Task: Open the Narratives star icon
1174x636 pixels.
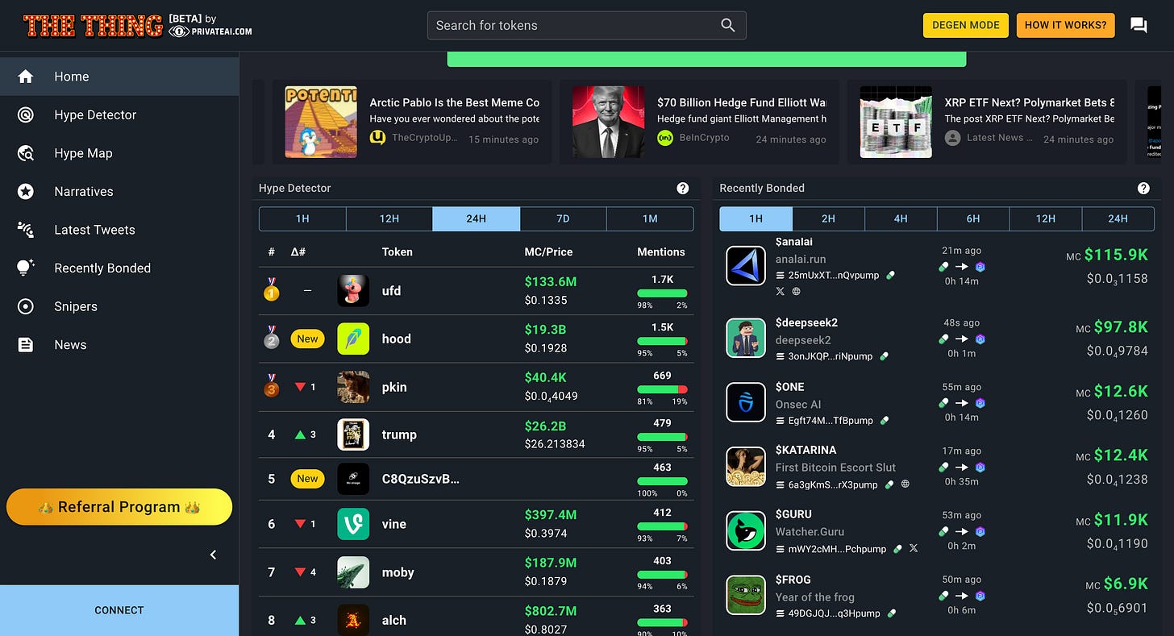Action: pyautogui.click(x=26, y=192)
